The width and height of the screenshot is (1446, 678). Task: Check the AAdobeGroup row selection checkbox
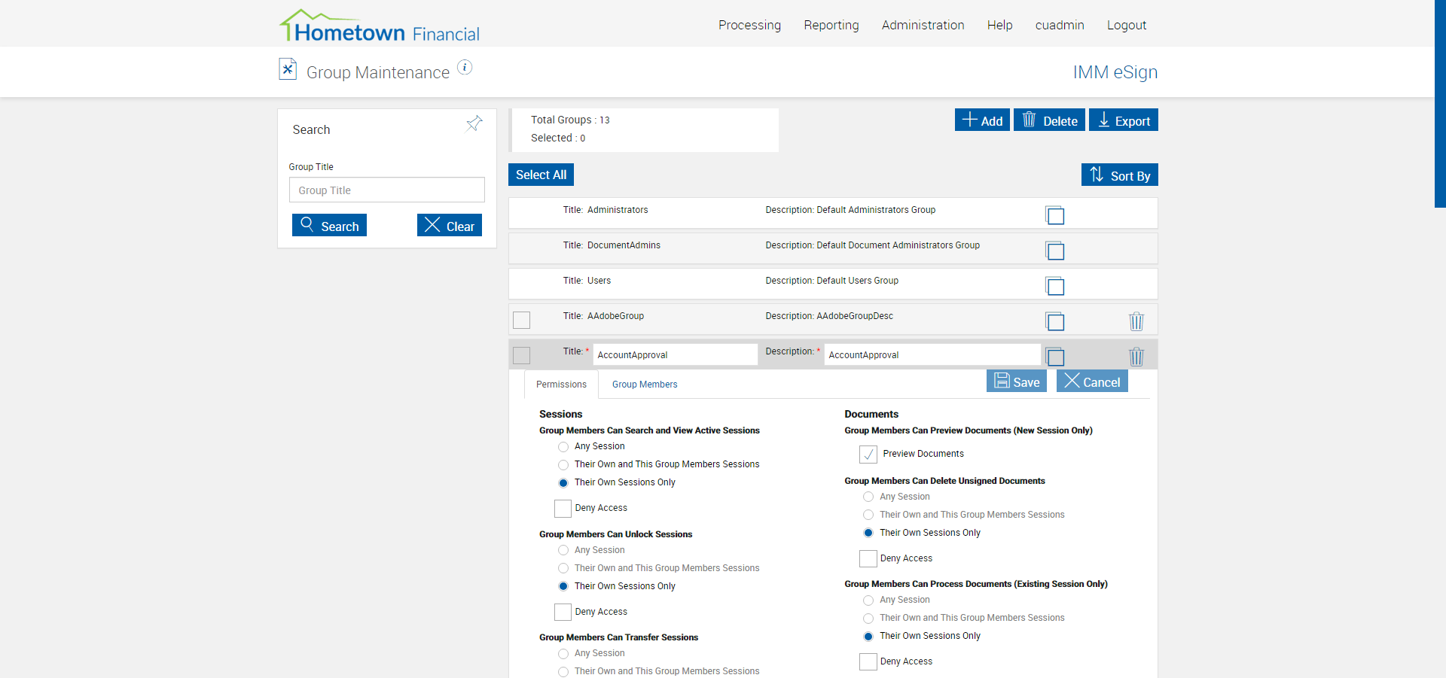click(521, 320)
